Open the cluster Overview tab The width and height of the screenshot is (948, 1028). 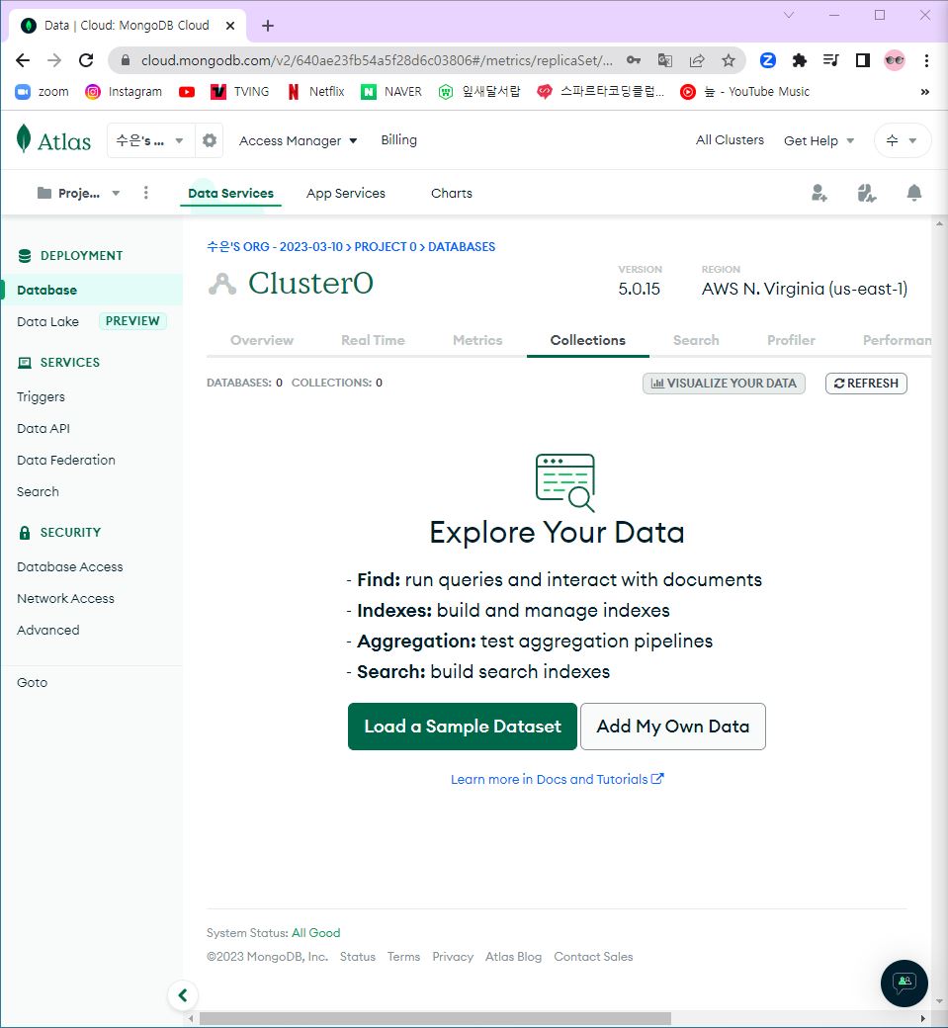(x=262, y=340)
